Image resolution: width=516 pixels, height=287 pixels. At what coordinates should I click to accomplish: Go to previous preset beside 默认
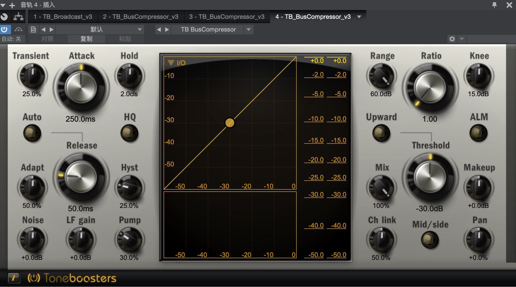tap(43, 29)
